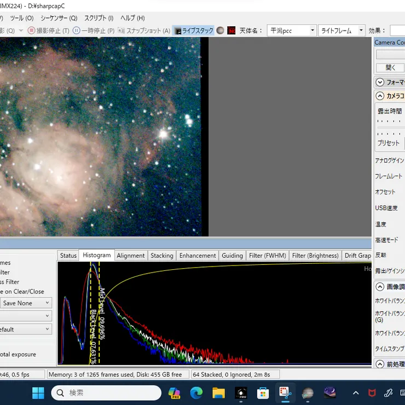Launch the Jupiter planet app from the taskbar

pyautogui.click(x=308, y=392)
